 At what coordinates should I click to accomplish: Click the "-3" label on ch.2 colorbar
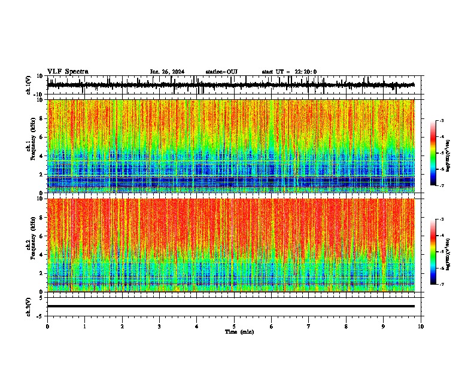tap(442, 219)
